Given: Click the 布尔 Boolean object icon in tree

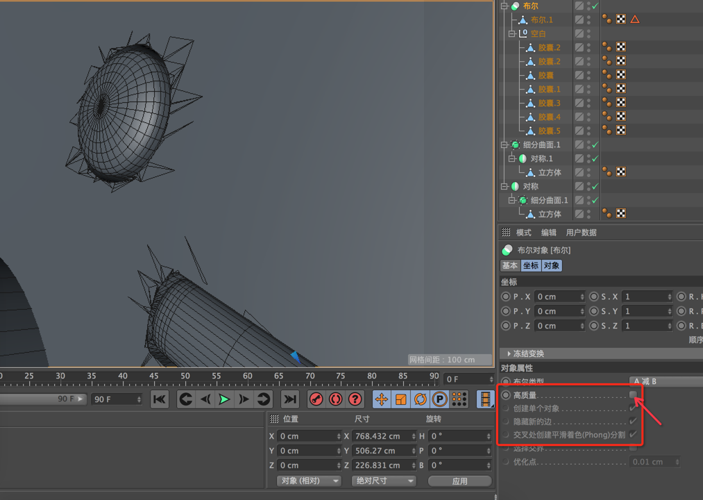Looking at the screenshot, I should tap(515, 6).
